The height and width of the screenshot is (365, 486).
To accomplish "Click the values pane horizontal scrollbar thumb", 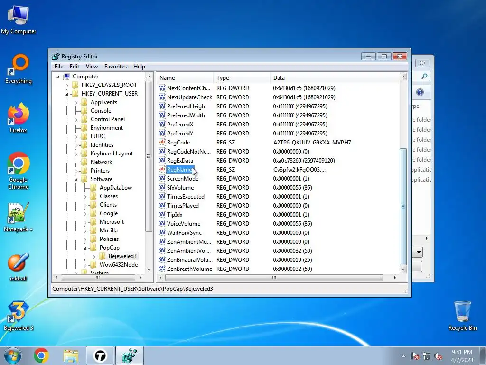I will pos(274,278).
